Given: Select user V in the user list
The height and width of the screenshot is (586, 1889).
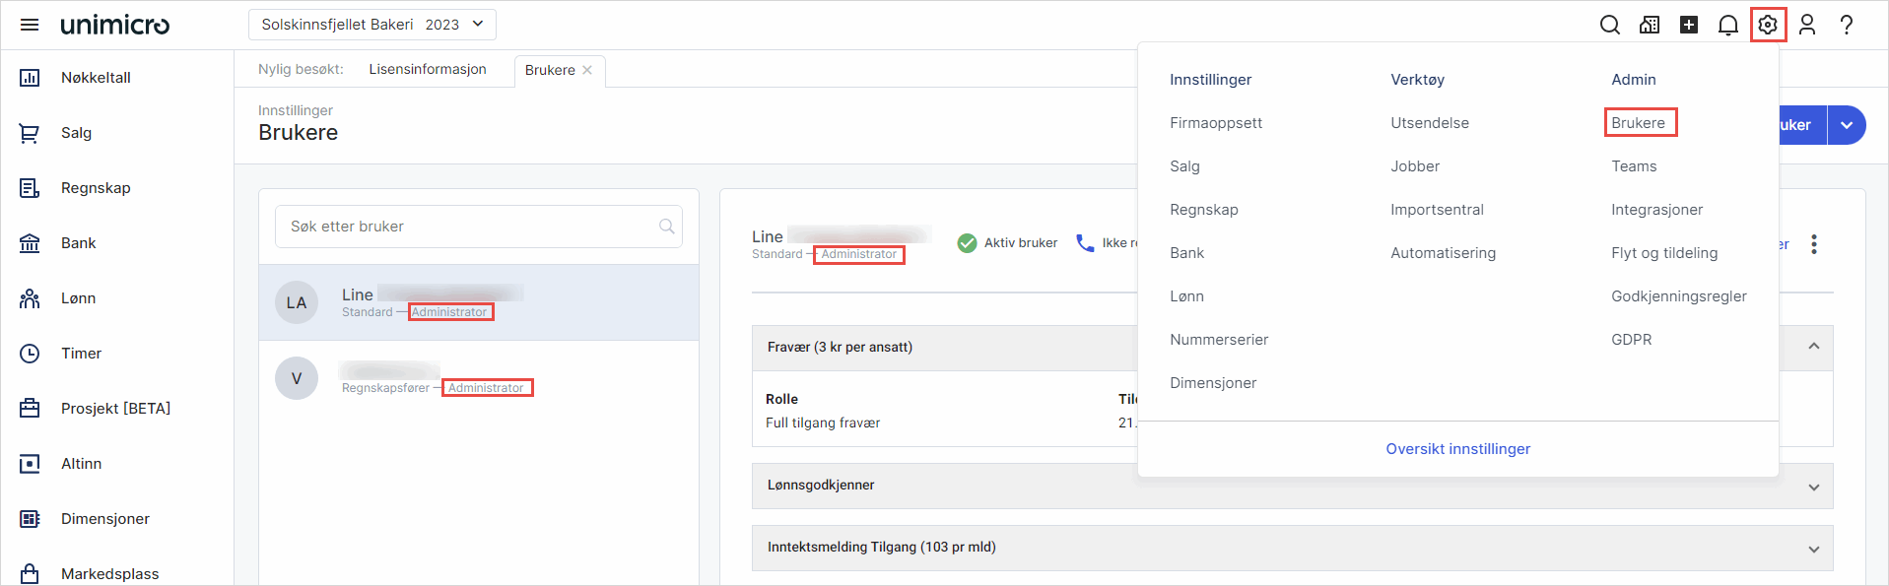Looking at the screenshot, I should [x=478, y=379].
